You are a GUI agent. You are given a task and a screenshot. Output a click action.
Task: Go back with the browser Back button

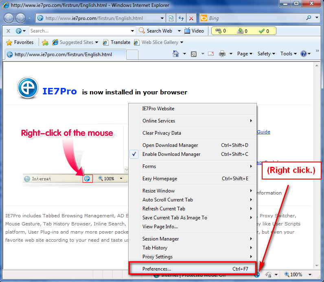(x=9, y=18)
